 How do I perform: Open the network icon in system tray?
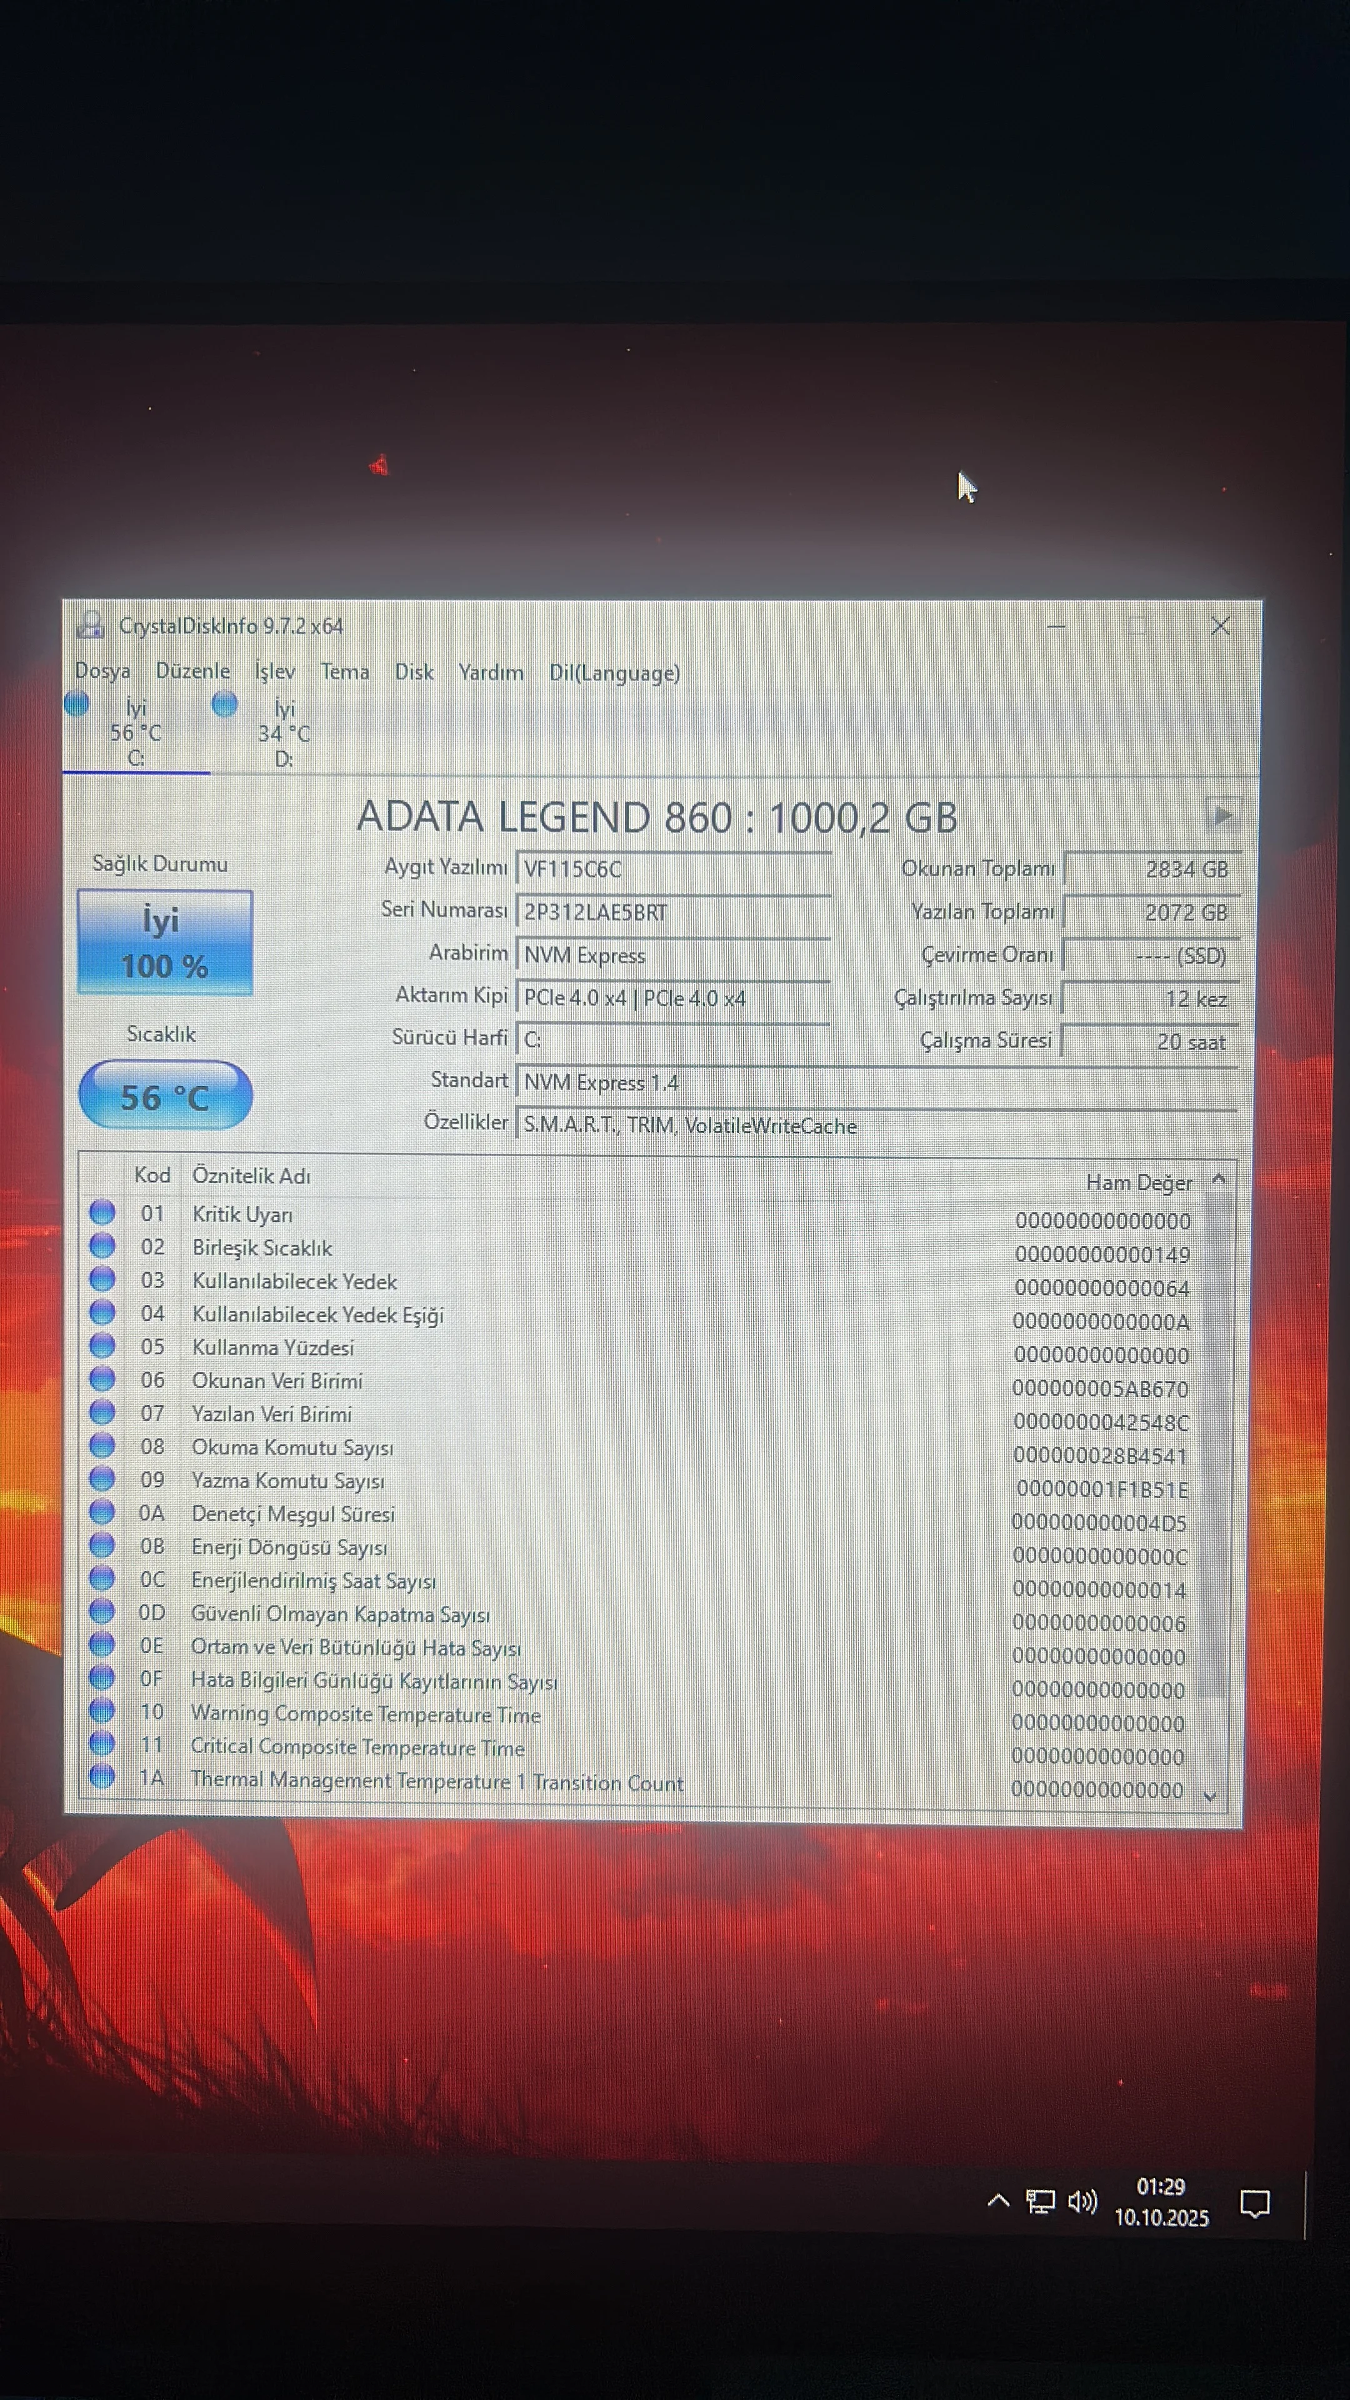coord(1040,2201)
